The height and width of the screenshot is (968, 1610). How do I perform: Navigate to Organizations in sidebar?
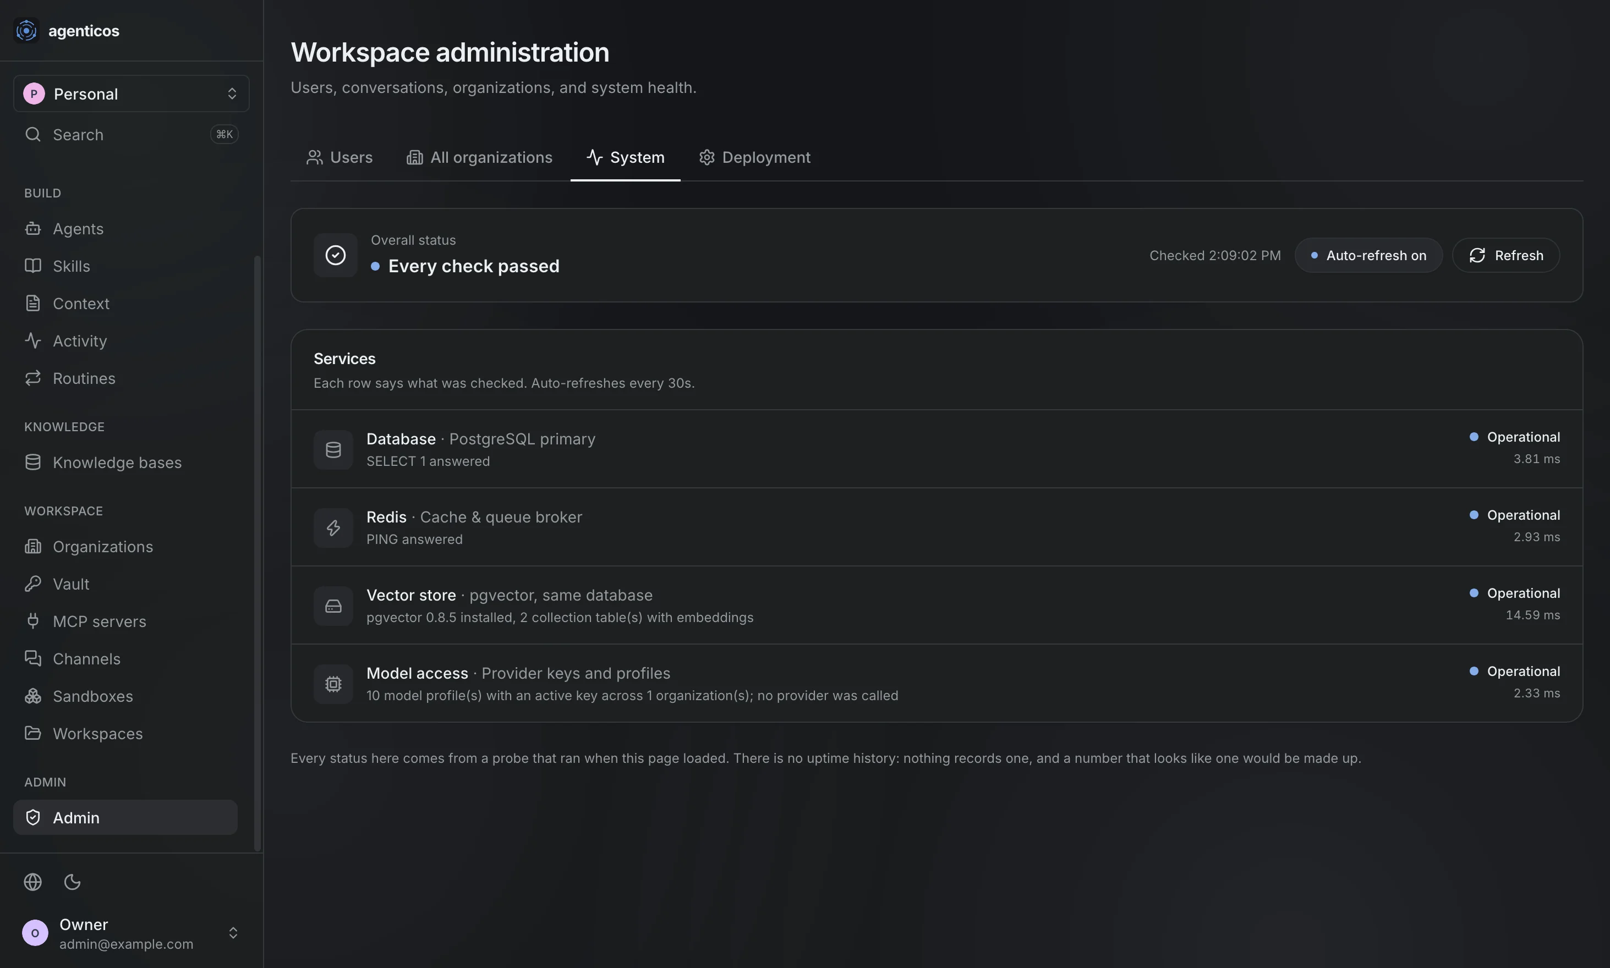(125, 547)
